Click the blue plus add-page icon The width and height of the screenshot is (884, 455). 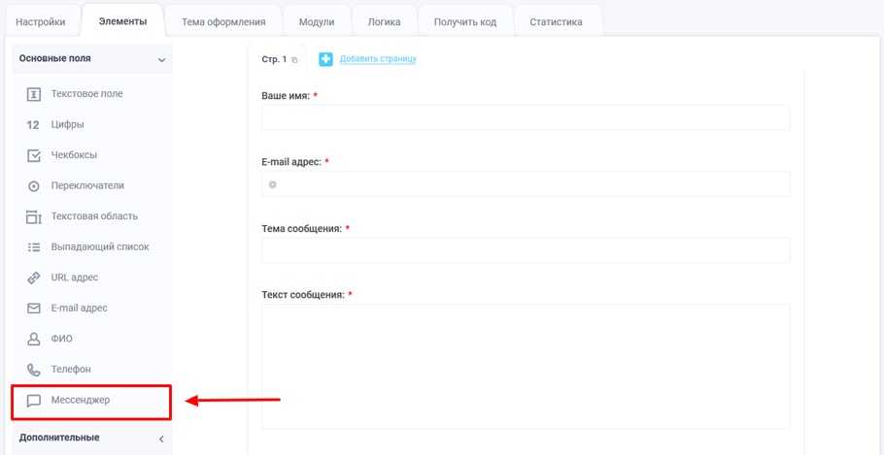325,59
